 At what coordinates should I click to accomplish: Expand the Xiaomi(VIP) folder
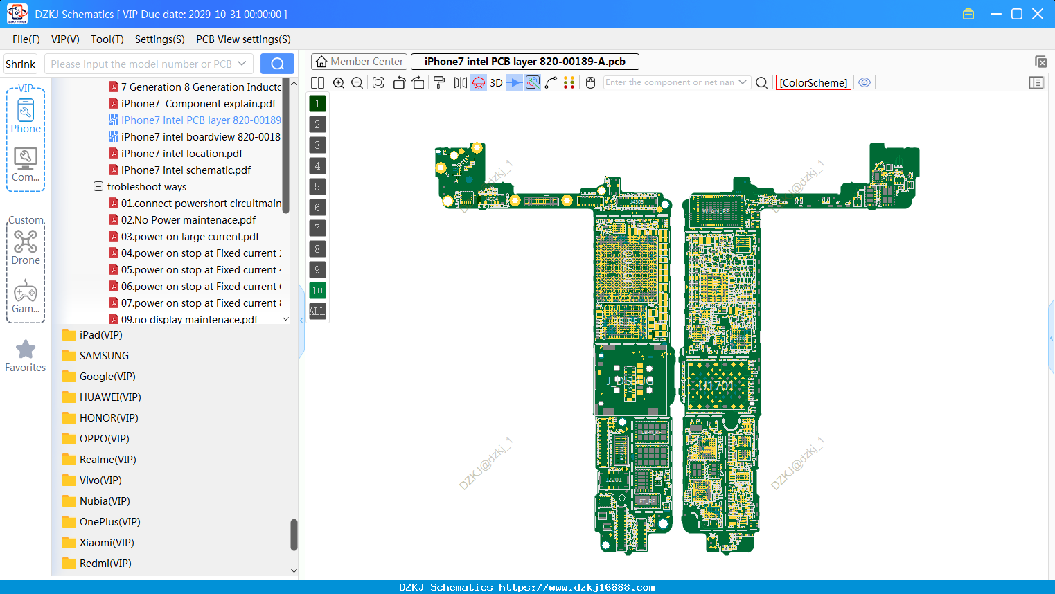(107, 543)
